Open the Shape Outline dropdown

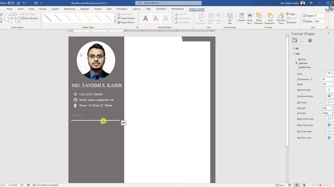tap(127, 18)
